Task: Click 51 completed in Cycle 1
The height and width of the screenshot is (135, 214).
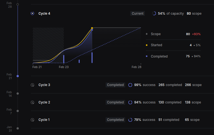Action: pos(169,120)
